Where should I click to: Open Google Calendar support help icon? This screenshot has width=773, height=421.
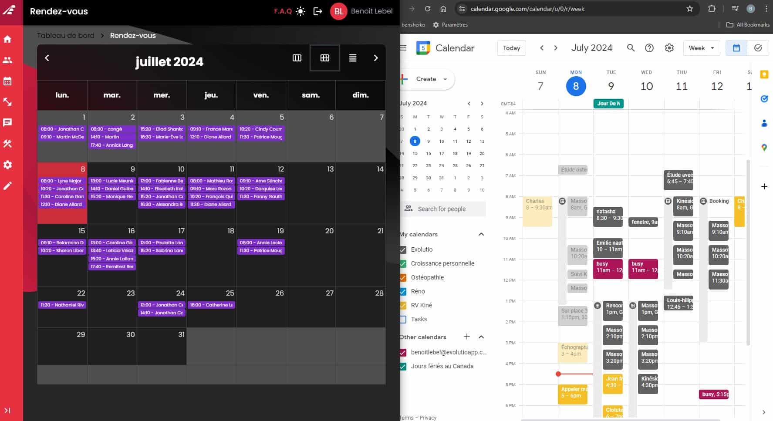tap(649, 48)
